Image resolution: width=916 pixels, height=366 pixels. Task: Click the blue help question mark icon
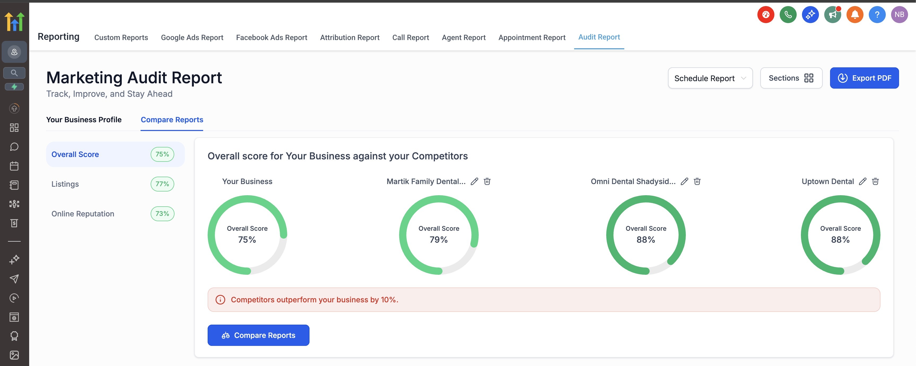click(877, 15)
